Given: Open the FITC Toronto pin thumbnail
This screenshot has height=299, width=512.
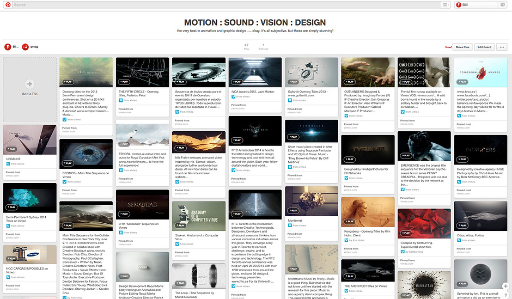Looking at the screenshot, I should 255,205.
